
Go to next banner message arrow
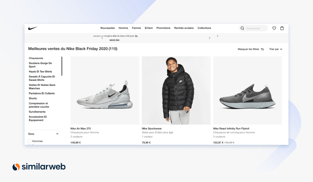pyautogui.click(x=209, y=38)
